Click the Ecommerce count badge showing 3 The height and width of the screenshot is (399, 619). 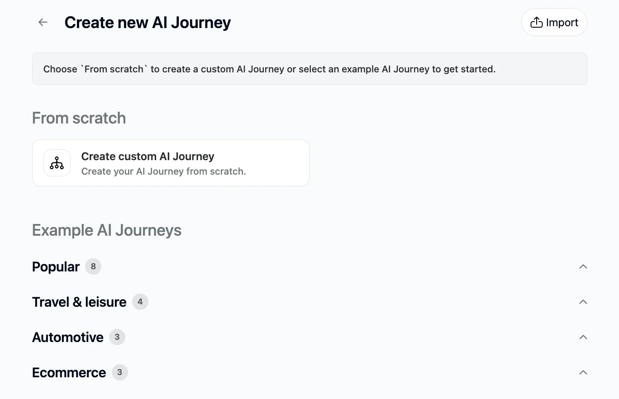120,372
